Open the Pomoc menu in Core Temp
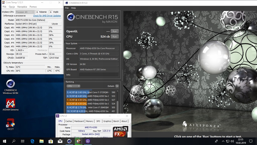The width and height of the screenshot is (257, 145). [33, 7]
